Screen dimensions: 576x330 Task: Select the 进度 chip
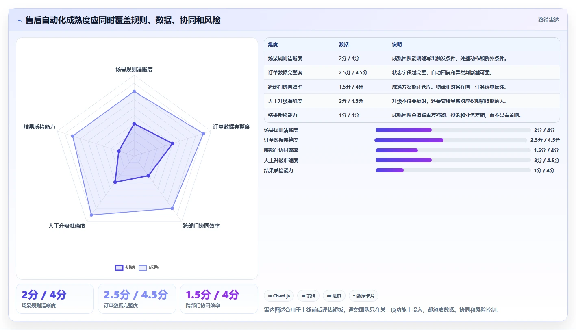[335, 296]
